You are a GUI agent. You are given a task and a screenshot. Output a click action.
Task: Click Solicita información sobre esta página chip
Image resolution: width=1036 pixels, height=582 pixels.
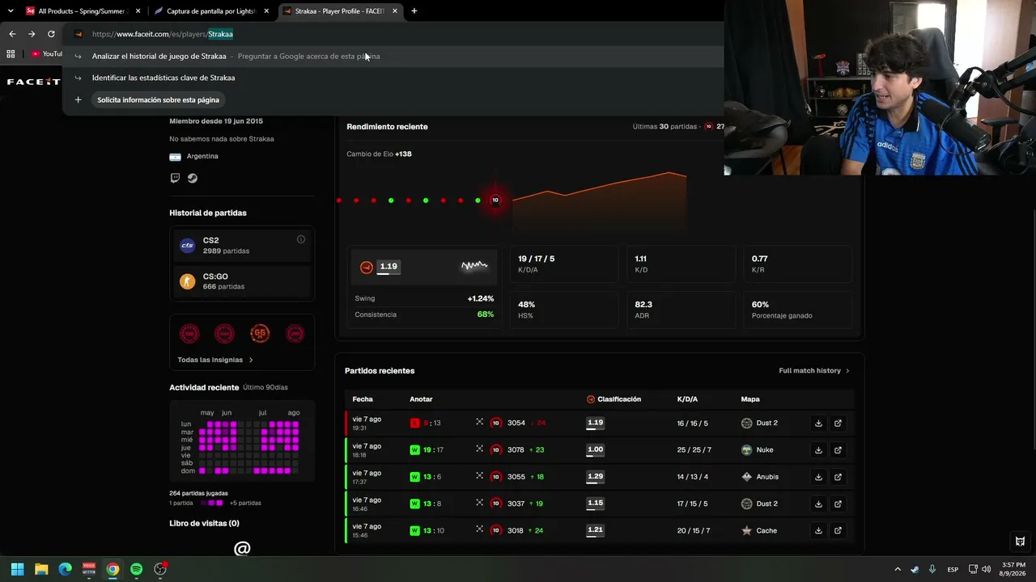click(158, 99)
